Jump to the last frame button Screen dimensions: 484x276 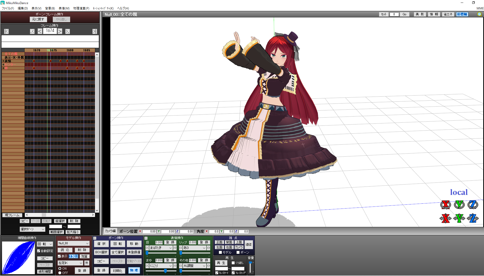coord(95,31)
